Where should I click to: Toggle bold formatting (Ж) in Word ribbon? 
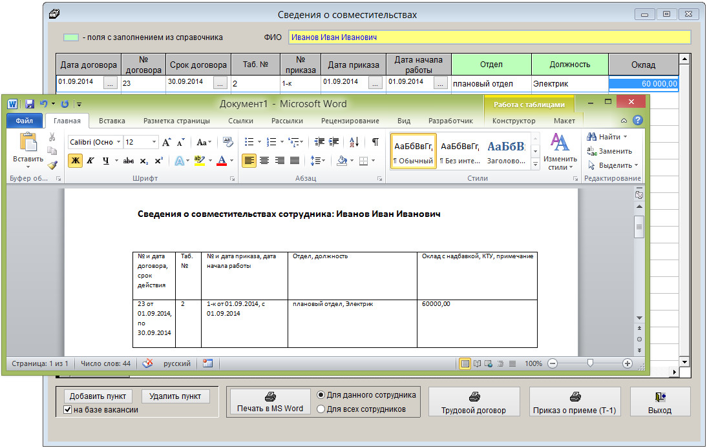coord(75,161)
